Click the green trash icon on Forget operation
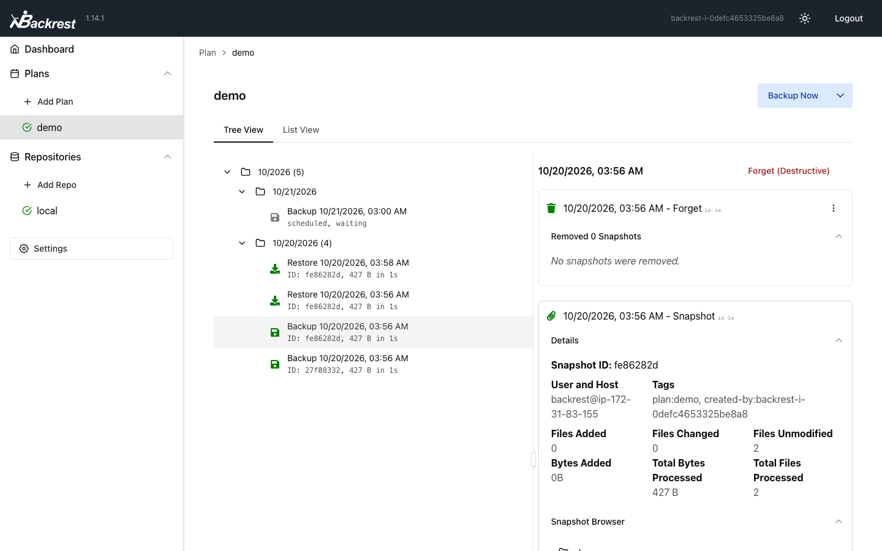The image size is (882, 551). pos(551,208)
